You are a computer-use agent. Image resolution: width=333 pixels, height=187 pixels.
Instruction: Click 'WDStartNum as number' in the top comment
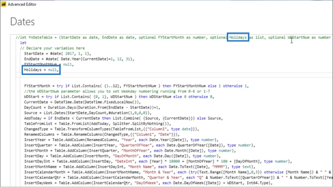point(309,37)
